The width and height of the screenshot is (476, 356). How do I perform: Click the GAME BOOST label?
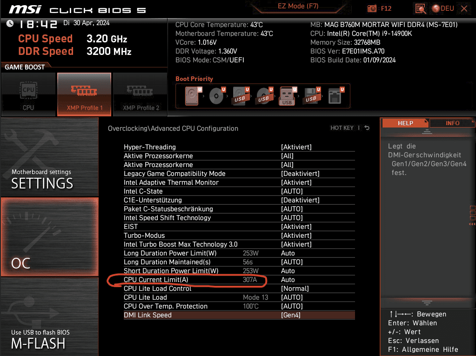click(x=25, y=67)
